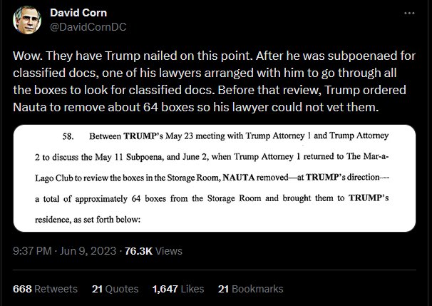This screenshot has height=306, width=432.
Task: Click the 76.3K Views counter
Action: 153,251
